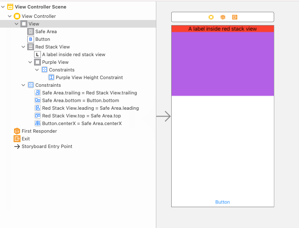Click the orange Exit icon in outline
Image resolution: width=299 pixels, height=228 pixels.
tap(17, 139)
